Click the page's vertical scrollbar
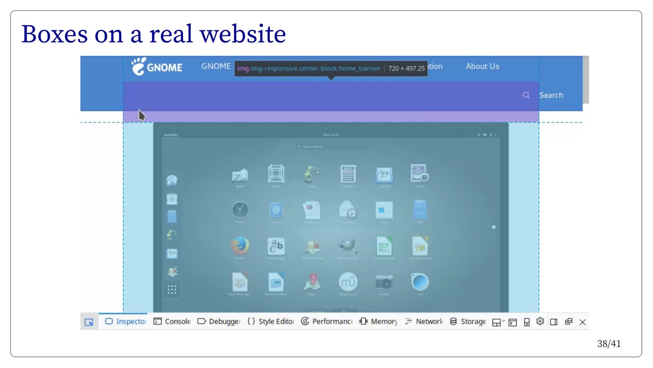This screenshot has height=368, width=653. [x=586, y=80]
